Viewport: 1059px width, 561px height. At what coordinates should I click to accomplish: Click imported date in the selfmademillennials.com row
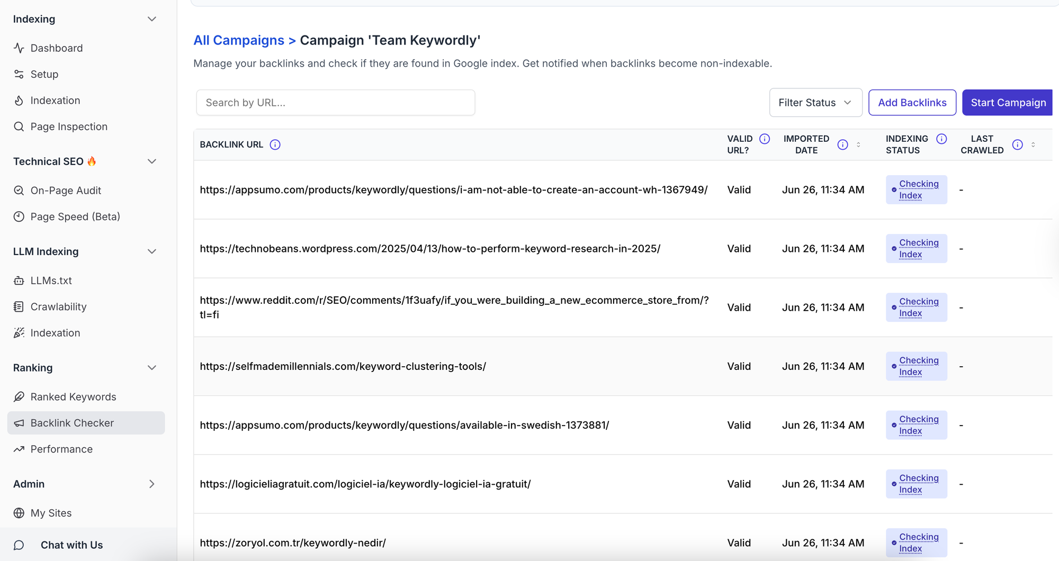coord(823,366)
